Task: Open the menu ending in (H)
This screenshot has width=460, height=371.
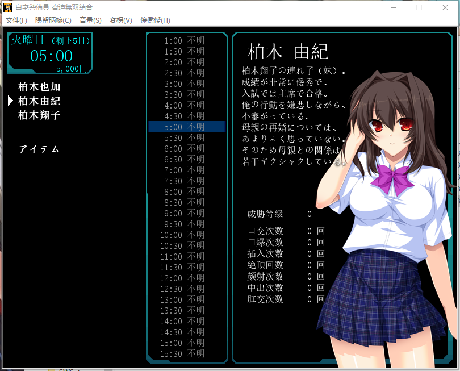Action: (x=155, y=20)
